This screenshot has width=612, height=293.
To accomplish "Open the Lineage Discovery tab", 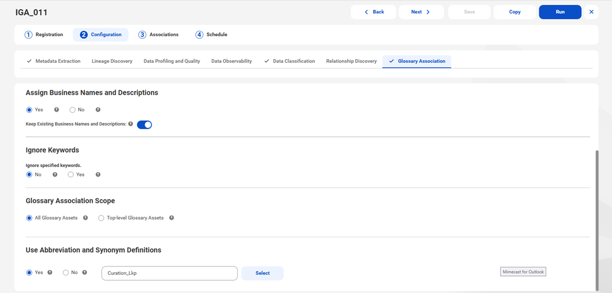I will point(112,61).
